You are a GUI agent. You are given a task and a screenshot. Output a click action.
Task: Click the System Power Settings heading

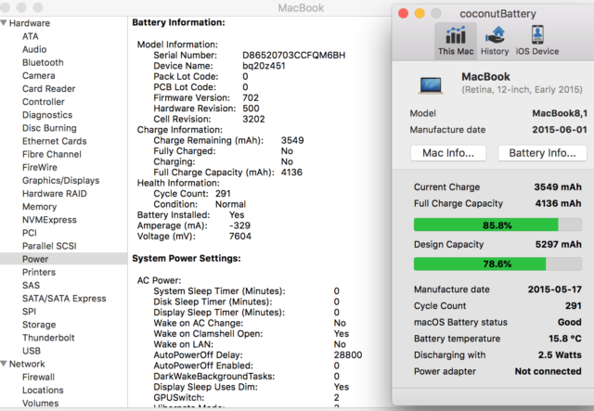click(187, 258)
